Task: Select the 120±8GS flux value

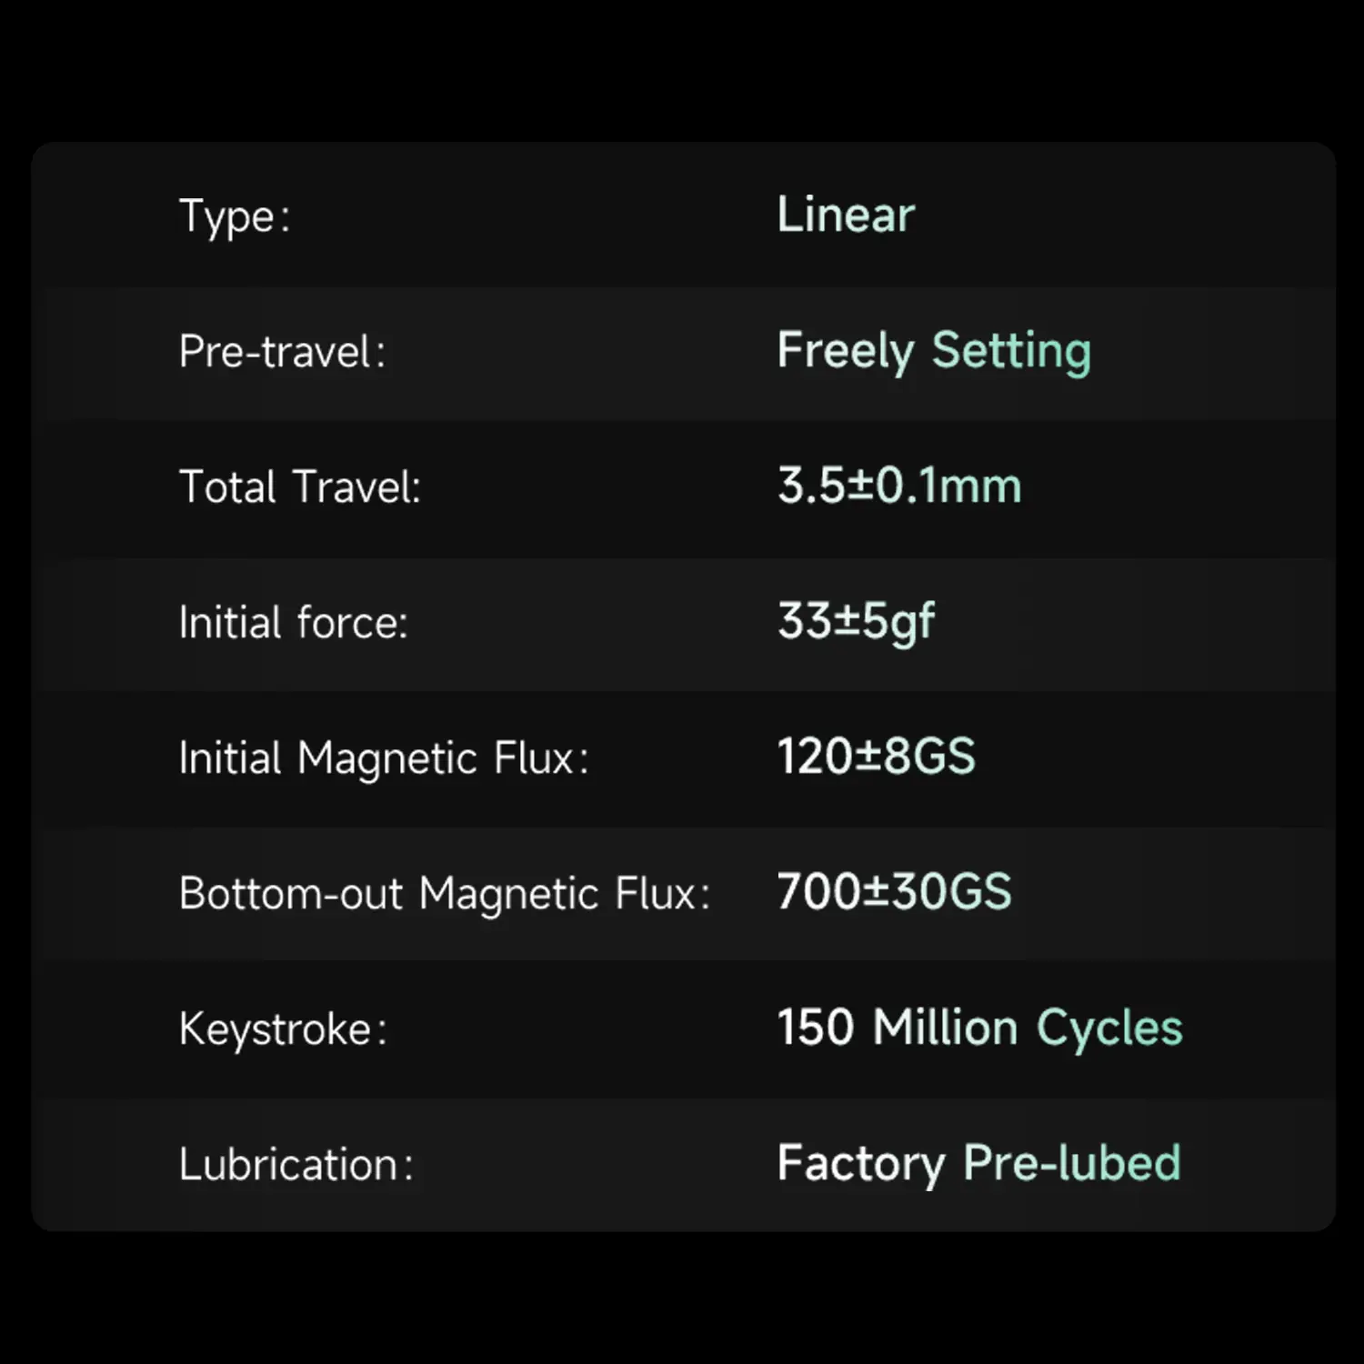Action: (x=876, y=757)
